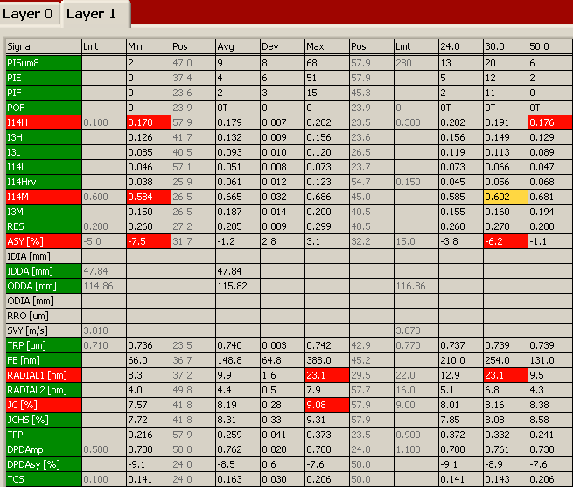Select the PISum8 signal row label
Screen dimensions: 573x487
click(44, 63)
